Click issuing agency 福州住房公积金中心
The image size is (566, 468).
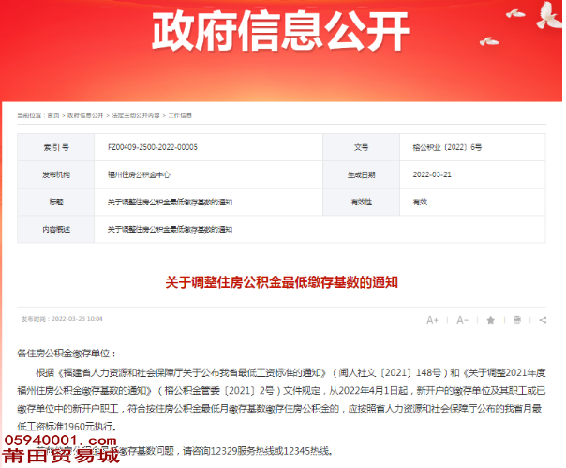[x=138, y=174]
